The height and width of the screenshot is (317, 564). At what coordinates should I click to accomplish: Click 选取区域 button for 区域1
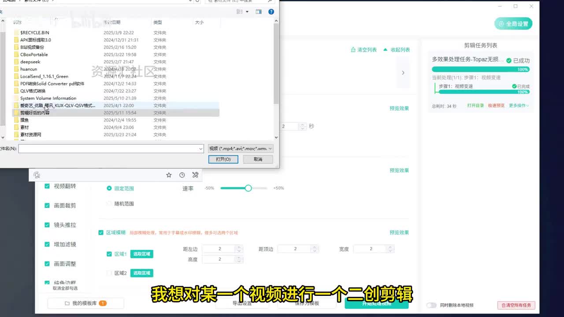pos(141,254)
